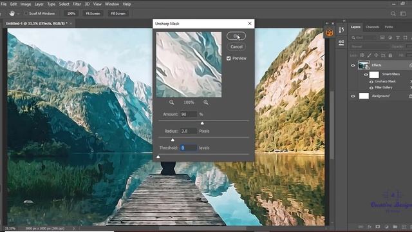
Task: Zoom out the Unsharp Mask preview
Action: tap(172, 102)
